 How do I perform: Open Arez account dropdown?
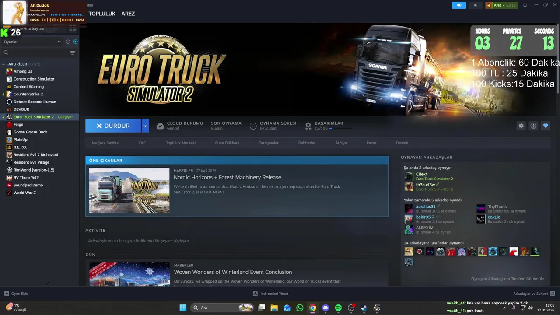(501, 5)
